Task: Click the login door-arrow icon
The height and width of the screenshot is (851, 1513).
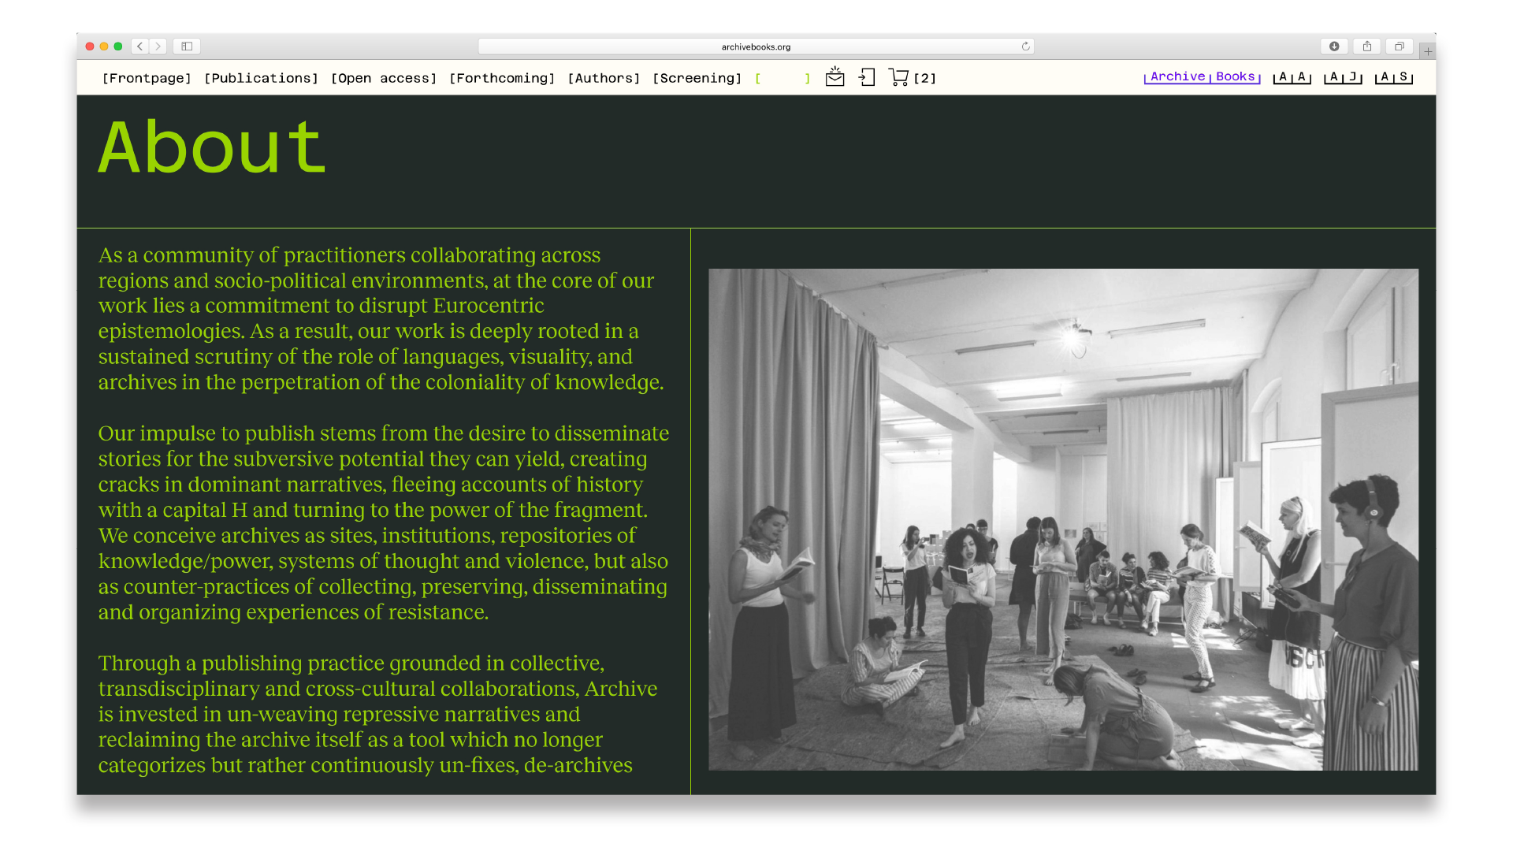Action: click(x=867, y=77)
